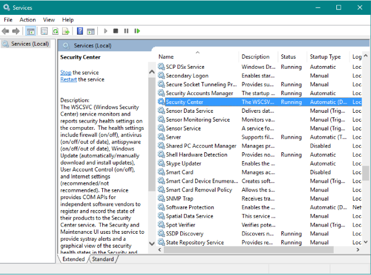Sort by the Startup Type column header
The image size is (371, 275).
328,57
